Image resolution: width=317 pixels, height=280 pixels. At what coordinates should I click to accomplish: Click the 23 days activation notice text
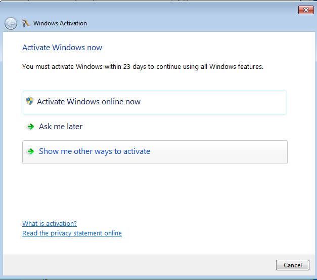point(143,67)
